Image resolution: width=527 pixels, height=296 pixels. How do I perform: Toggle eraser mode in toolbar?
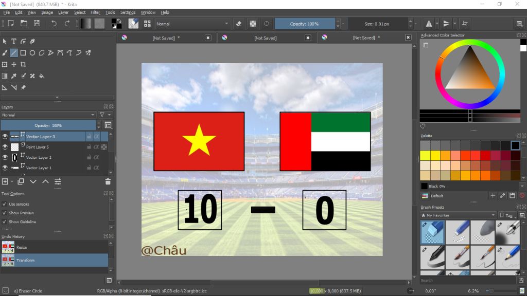pyautogui.click(x=239, y=24)
